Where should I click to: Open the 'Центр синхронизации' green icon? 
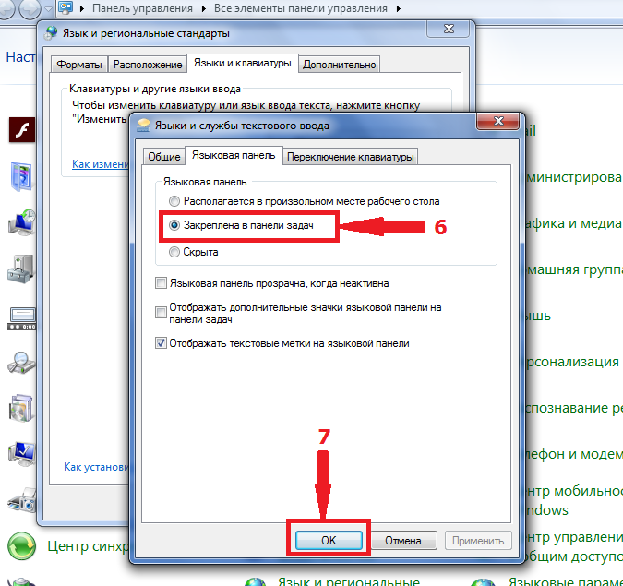pyautogui.click(x=21, y=546)
